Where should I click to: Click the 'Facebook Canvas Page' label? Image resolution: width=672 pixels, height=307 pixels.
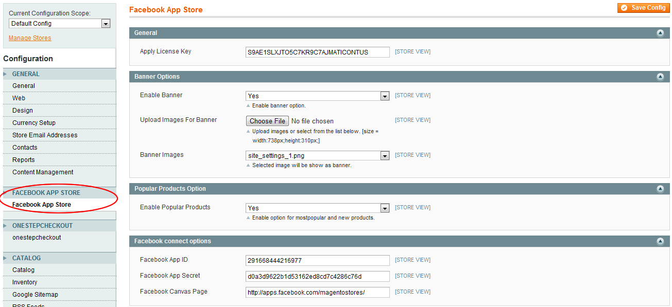tap(174, 292)
